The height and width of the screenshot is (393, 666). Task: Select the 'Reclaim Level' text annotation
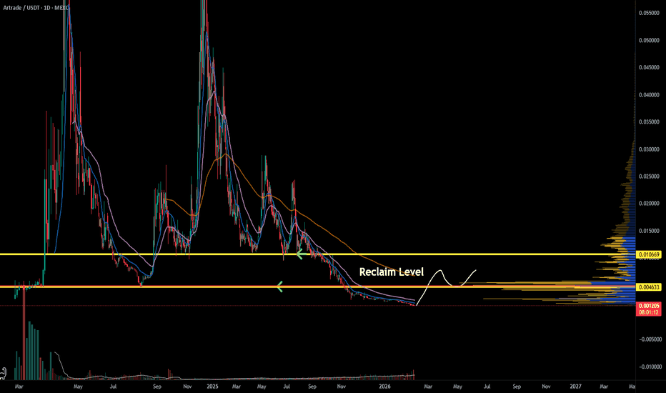(391, 272)
